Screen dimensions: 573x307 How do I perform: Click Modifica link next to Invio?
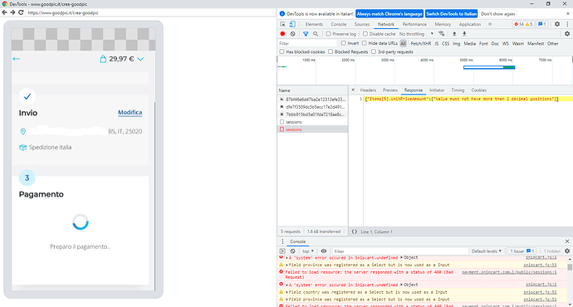click(x=130, y=113)
